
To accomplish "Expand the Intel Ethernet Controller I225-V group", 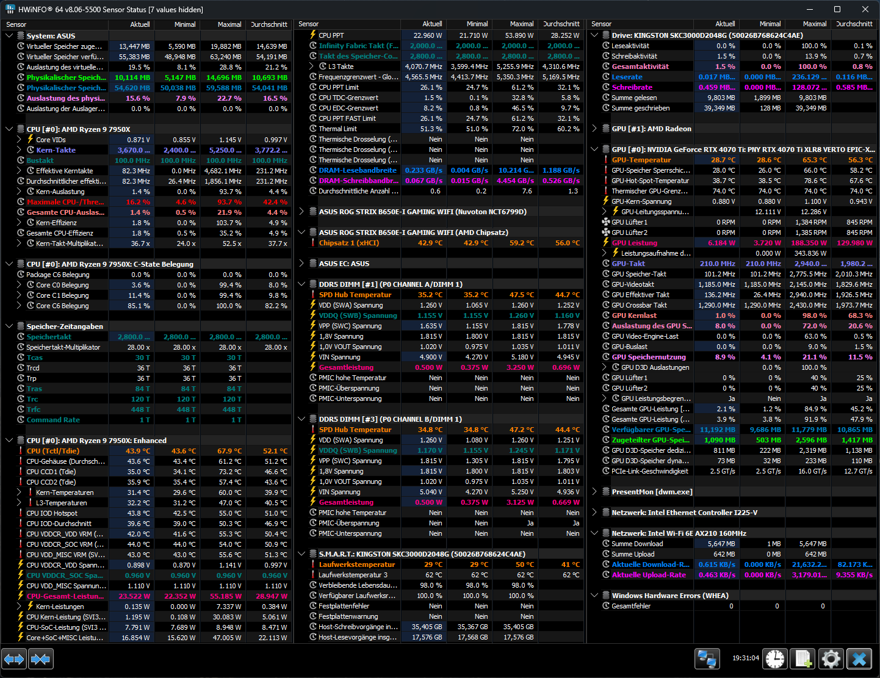I will point(594,513).
